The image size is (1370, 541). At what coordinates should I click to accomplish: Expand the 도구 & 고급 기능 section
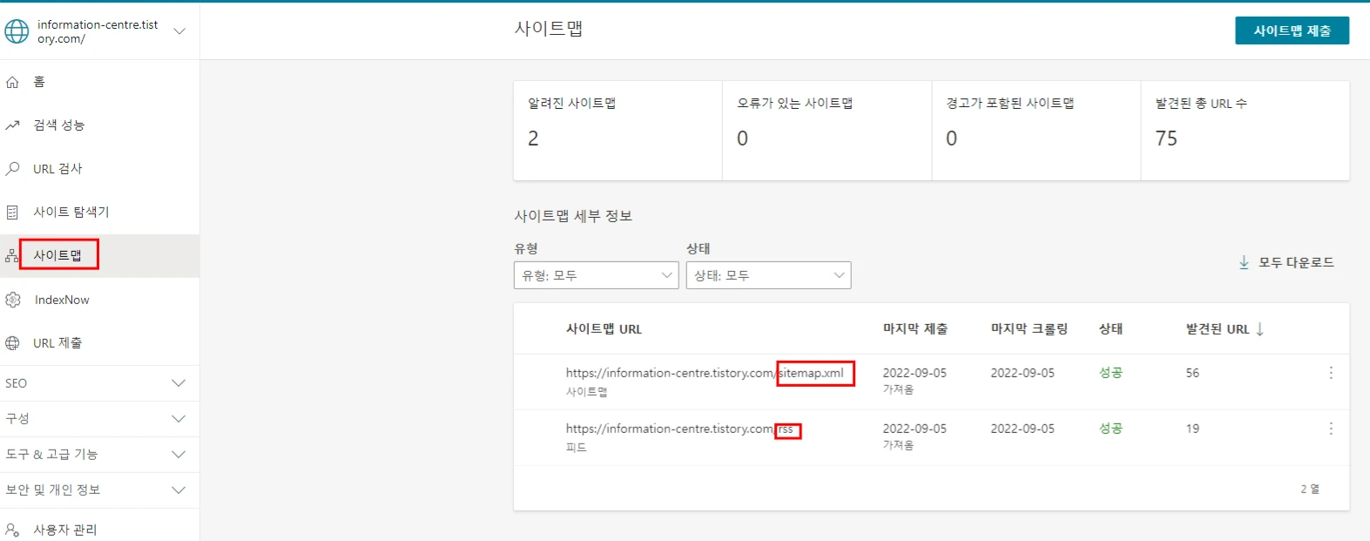tap(99, 454)
